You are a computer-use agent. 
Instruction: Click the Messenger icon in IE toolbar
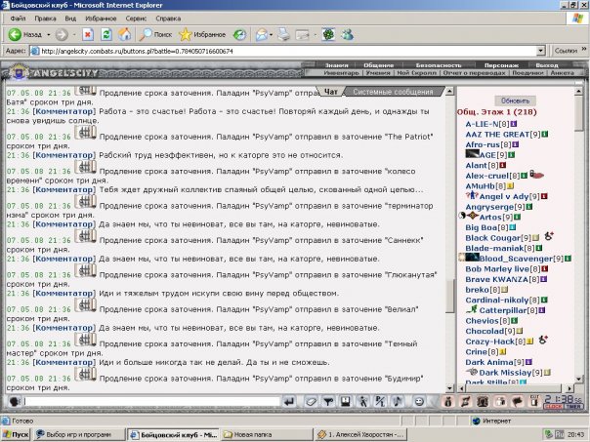click(x=347, y=35)
